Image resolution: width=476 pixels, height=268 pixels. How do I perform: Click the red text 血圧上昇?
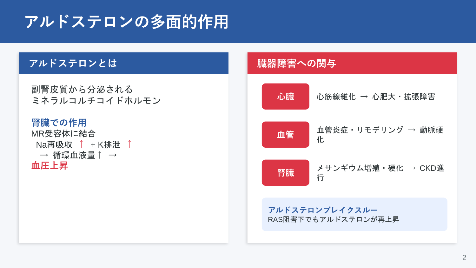[x=50, y=165]
